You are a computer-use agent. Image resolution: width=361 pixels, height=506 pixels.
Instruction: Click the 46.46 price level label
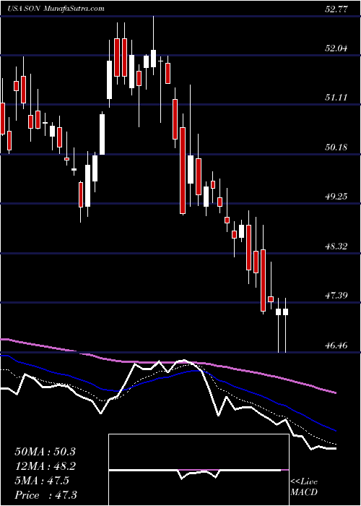click(x=336, y=346)
